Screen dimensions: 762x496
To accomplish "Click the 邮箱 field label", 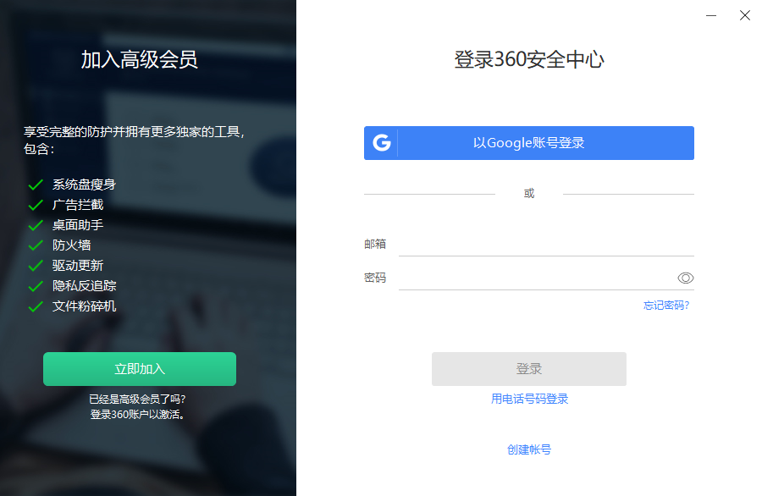I will pyautogui.click(x=375, y=244).
